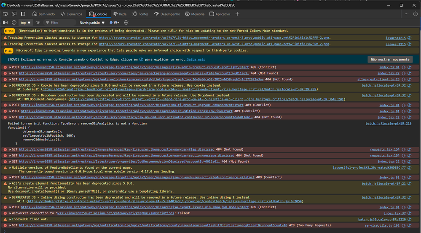Open the top context dropdown

[x=26, y=22]
